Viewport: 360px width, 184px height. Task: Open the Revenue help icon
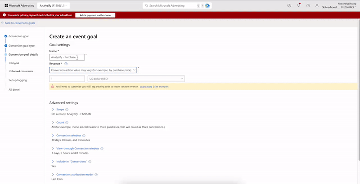66,64
